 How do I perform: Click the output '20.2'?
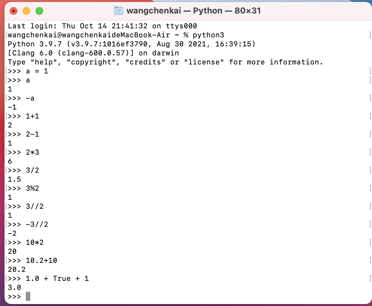17,270
